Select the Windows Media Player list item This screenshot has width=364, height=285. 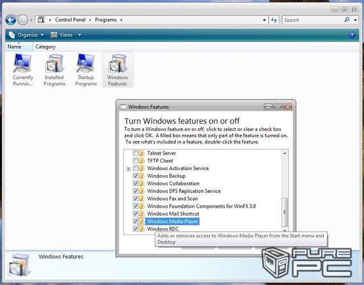click(173, 221)
